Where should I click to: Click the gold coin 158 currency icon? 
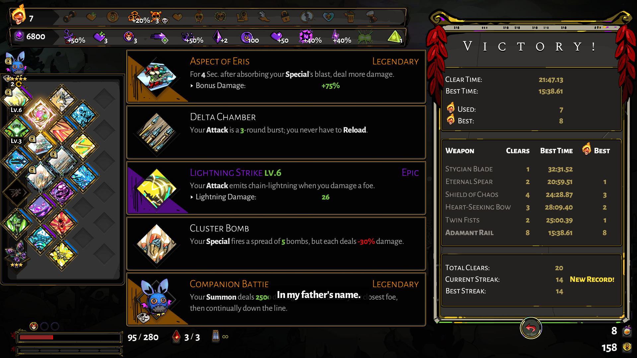[627, 347]
